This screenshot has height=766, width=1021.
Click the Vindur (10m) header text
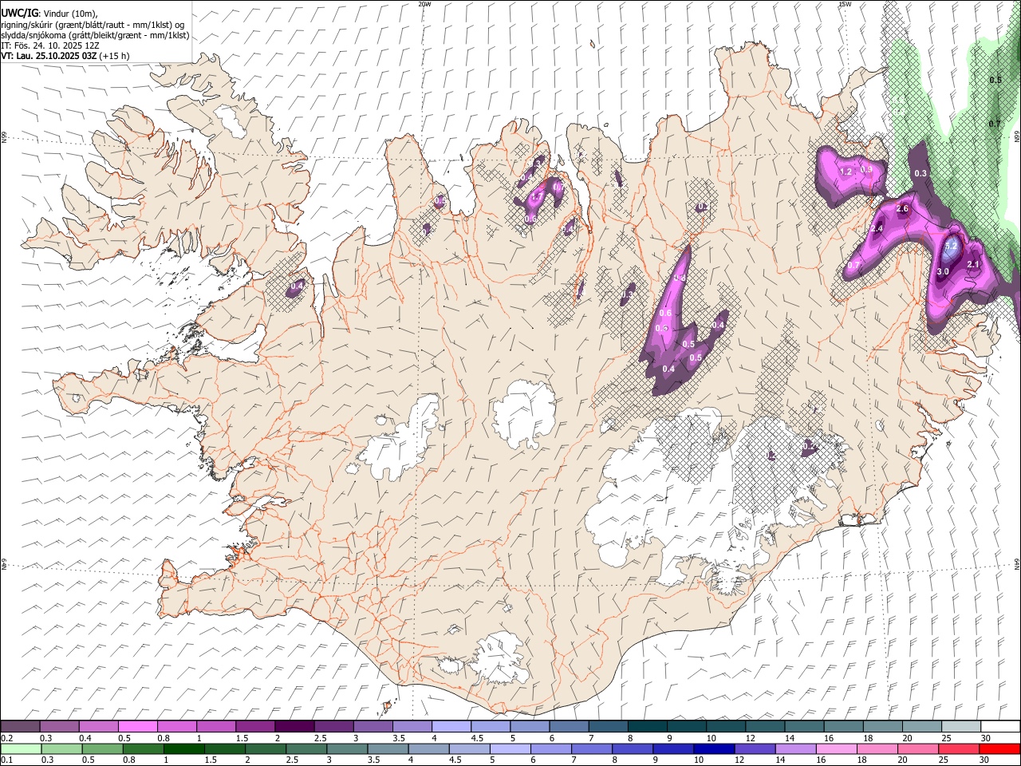(x=71, y=13)
